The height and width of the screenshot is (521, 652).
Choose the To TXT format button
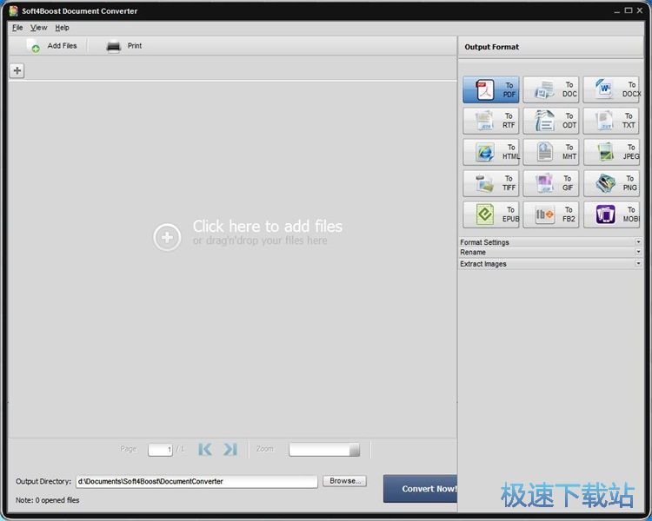(x=611, y=121)
